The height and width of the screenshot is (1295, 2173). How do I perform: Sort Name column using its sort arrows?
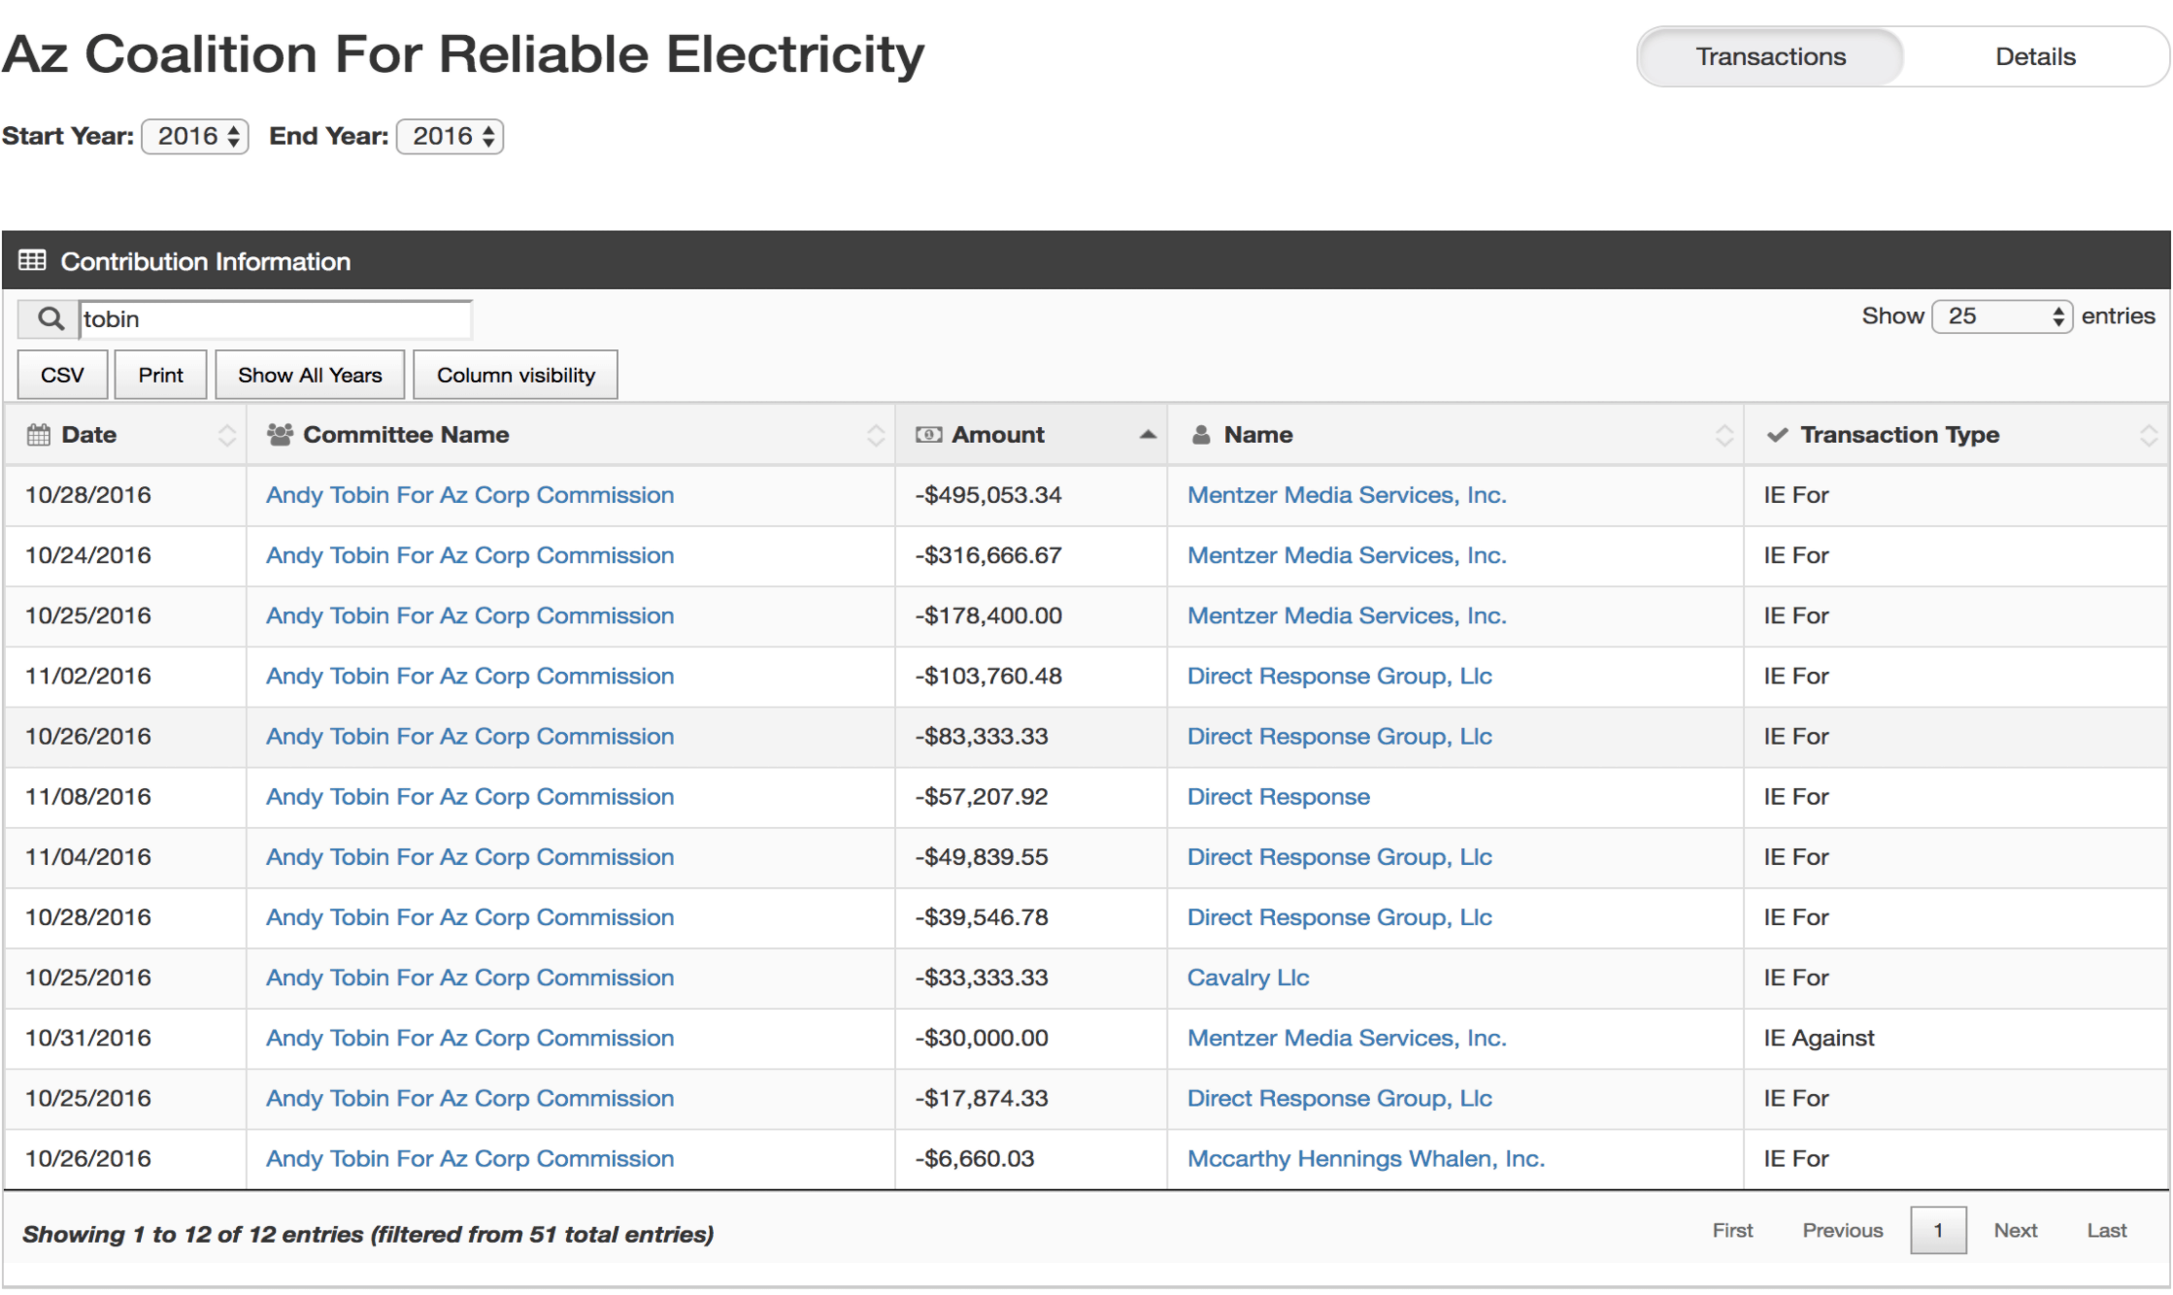pyautogui.click(x=1724, y=435)
